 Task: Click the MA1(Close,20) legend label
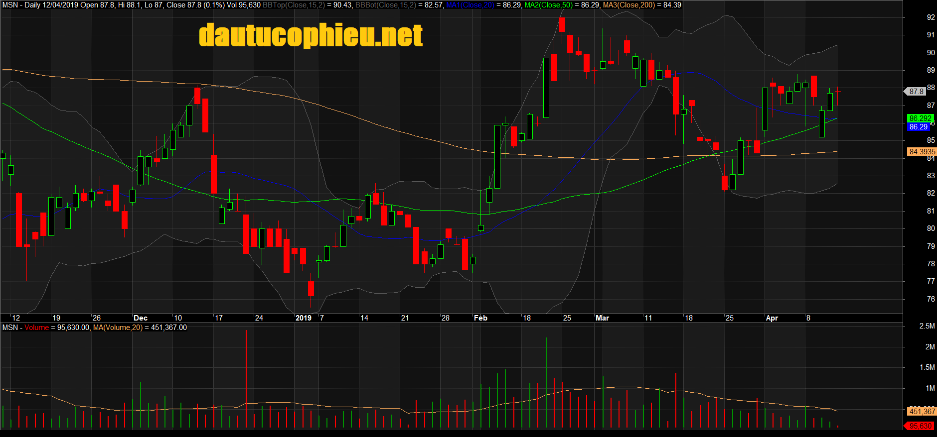[470, 5]
